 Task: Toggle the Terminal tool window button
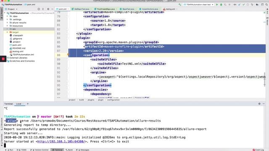point(57,150)
